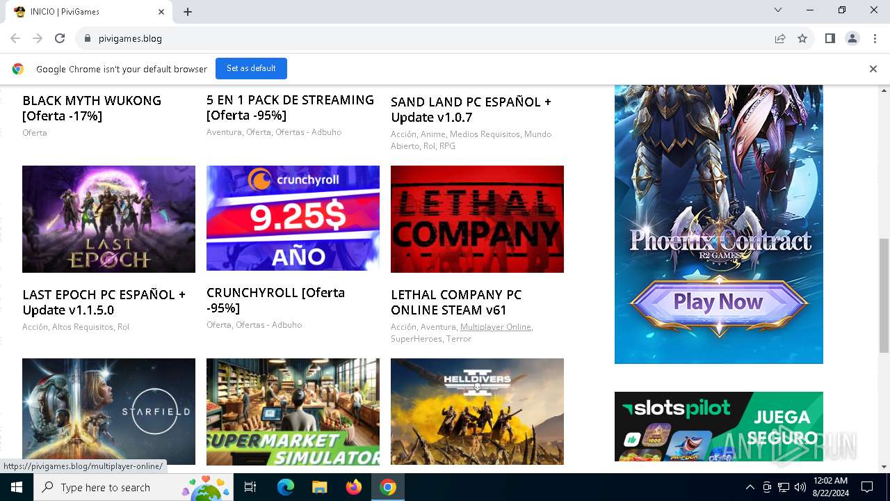Click the scrollbar up arrow
Image resolution: width=890 pixels, height=501 pixels.
(884, 90)
